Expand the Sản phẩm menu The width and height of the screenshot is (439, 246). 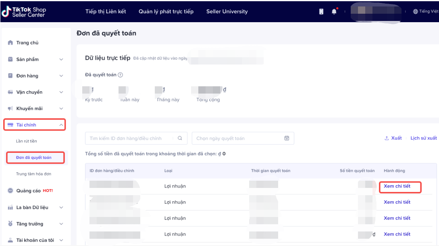click(x=61, y=59)
